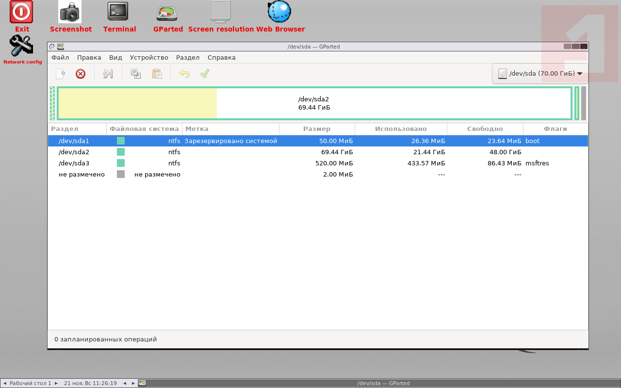Click the green Apply operations checkmark icon
Image resolution: width=621 pixels, height=388 pixels.
point(205,74)
